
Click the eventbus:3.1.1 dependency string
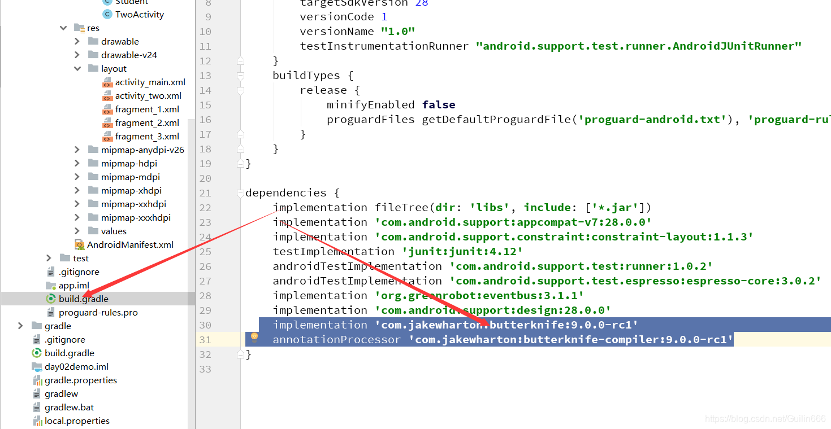(x=479, y=296)
